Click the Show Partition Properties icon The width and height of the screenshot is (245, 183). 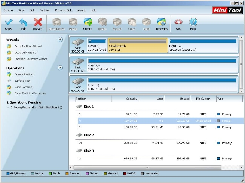9,93
